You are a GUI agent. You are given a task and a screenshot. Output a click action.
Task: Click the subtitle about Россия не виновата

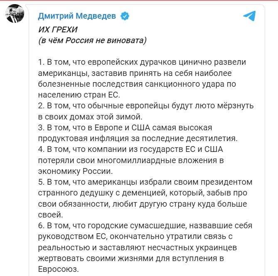(92, 41)
